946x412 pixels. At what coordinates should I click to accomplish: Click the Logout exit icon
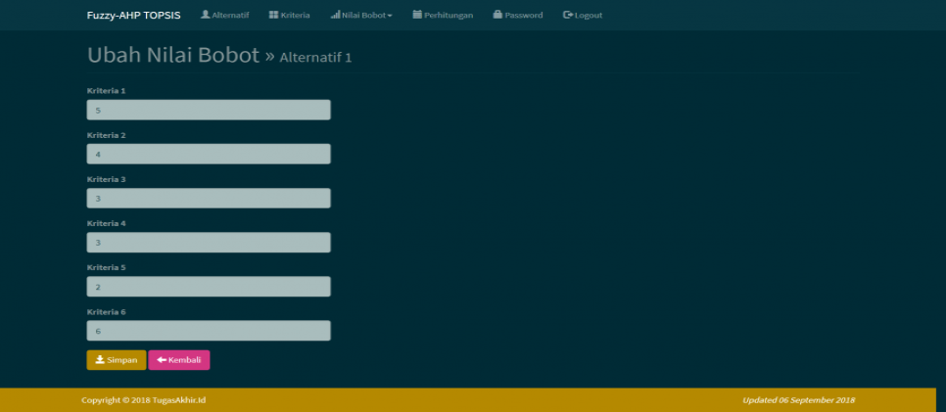click(x=568, y=15)
